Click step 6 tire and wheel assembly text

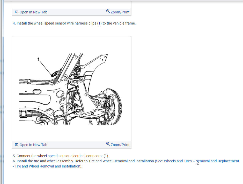[84, 161]
